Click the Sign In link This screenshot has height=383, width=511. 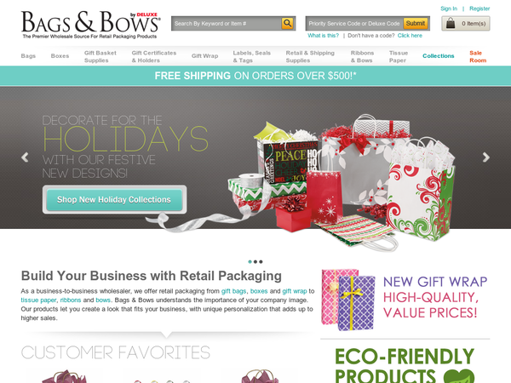click(449, 9)
